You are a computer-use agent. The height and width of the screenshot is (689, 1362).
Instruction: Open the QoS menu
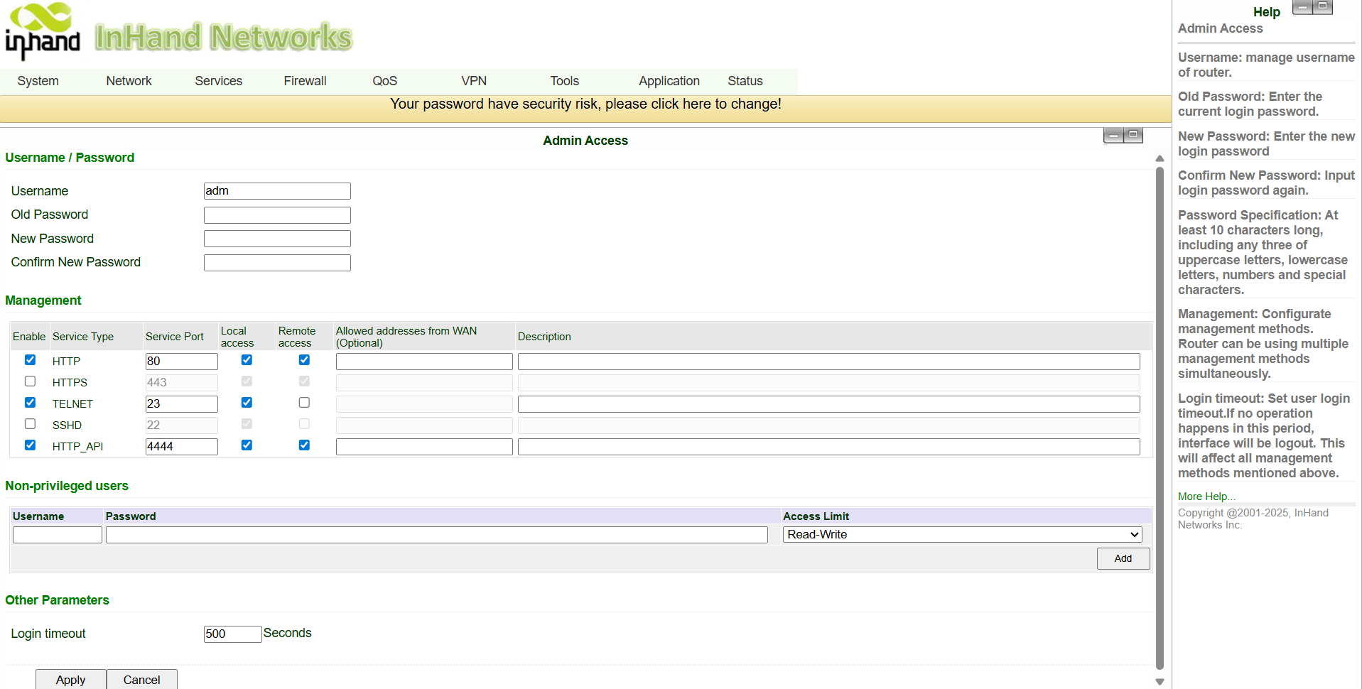pyautogui.click(x=385, y=81)
